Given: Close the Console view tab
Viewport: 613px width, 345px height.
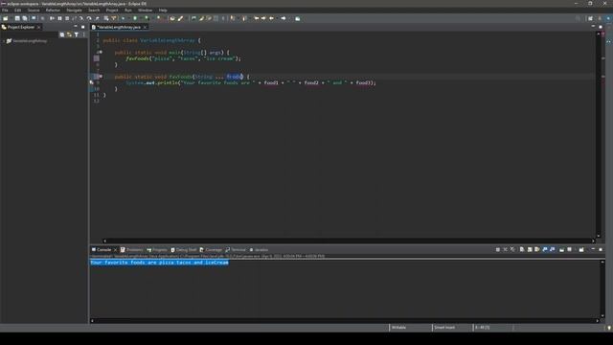Looking at the screenshot, I should click(115, 249).
